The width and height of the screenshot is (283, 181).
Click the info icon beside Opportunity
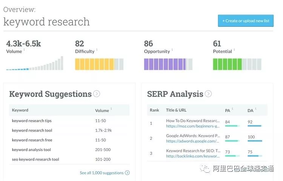point(172,50)
